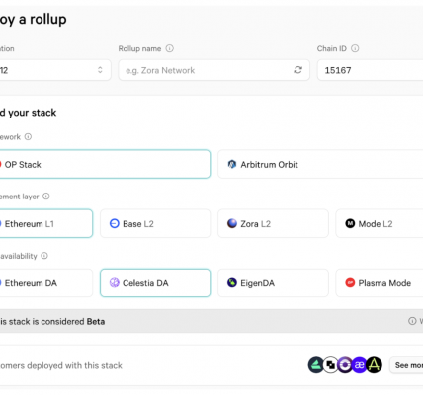Select Base L2 as settlement layer
Viewport: 423px width, 395px height.
[155, 223]
